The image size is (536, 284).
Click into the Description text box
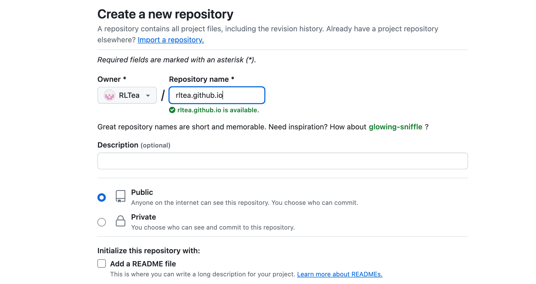pyautogui.click(x=282, y=161)
